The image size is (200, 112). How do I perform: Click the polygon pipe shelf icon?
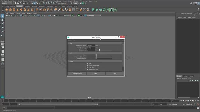tap(32, 10)
